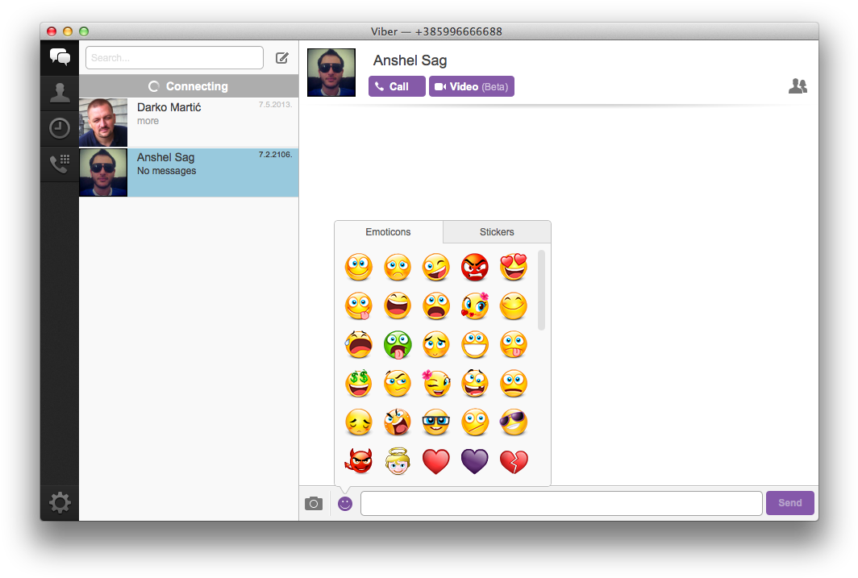The width and height of the screenshot is (858, 578).
Task: Add participants using the people icon
Action: [798, 85]
